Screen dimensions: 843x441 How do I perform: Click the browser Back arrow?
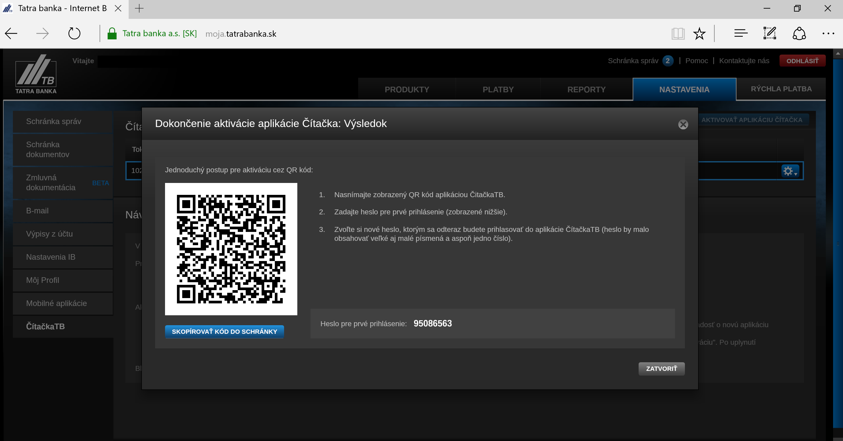(x=11, y=33)
